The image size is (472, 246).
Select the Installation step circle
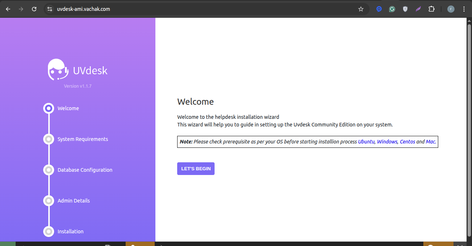coord(49,232)
